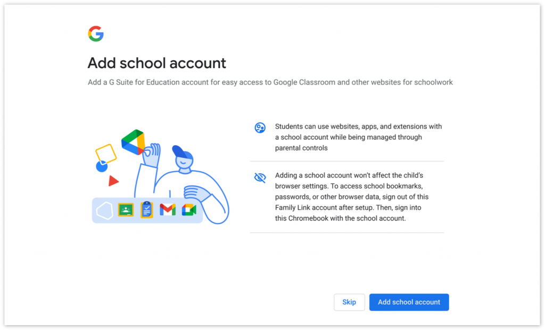Click the red triangle shape
This screenshot has height=330, width=545.
pos(113,181)
